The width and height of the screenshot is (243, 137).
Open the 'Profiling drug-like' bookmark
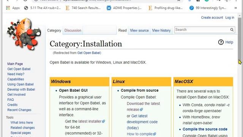click(x=166, y=8)
